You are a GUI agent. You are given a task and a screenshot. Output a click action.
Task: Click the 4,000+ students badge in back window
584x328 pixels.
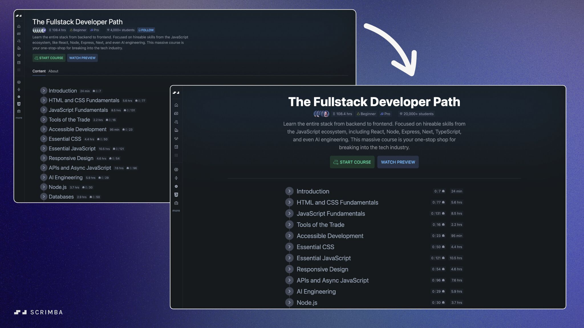120,30
